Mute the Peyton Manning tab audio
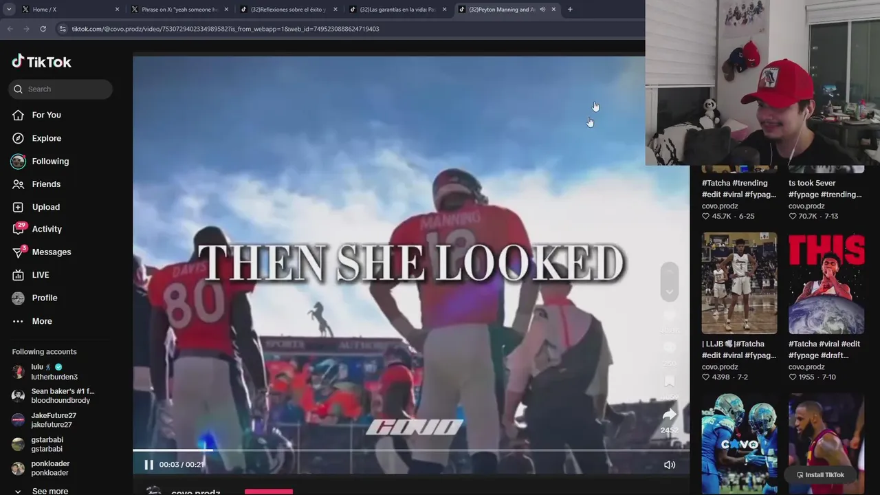This screenshot has height=495, width=880. tap(542, 10)
